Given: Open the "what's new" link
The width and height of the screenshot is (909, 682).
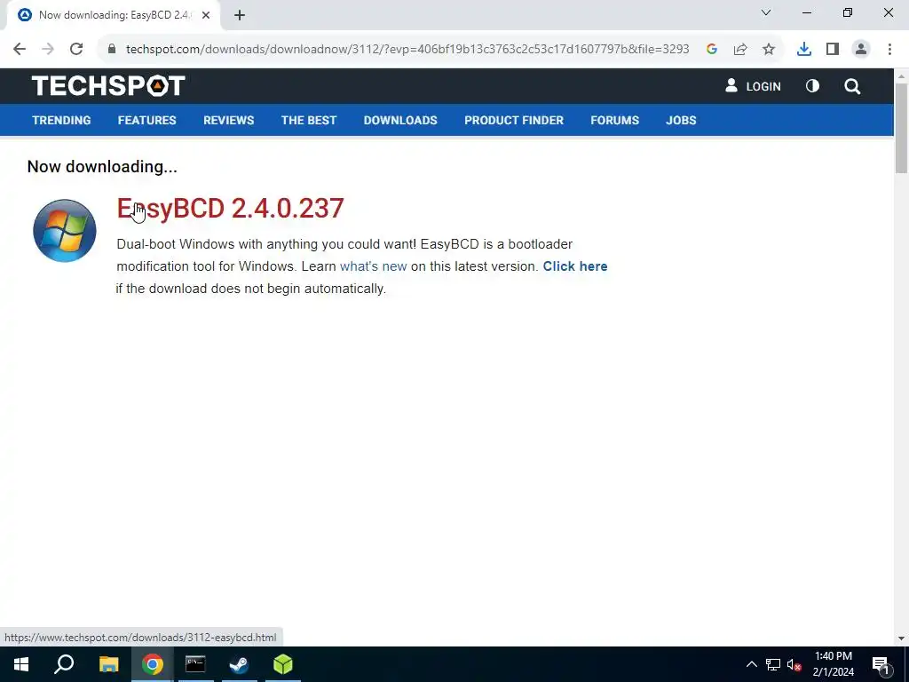Looking at the screenshot, I should click(374, 266).
